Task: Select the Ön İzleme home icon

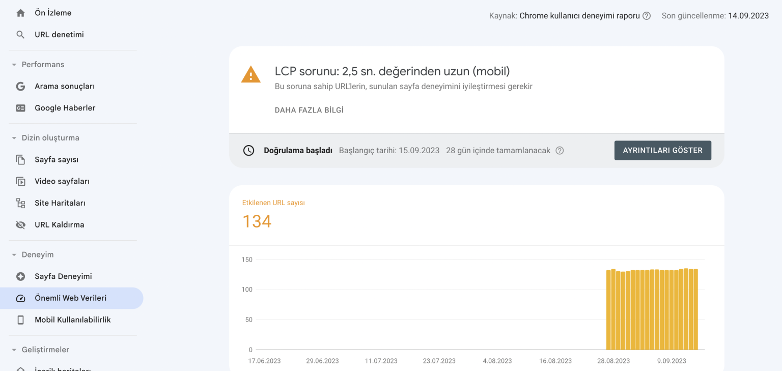Action: 20,12
